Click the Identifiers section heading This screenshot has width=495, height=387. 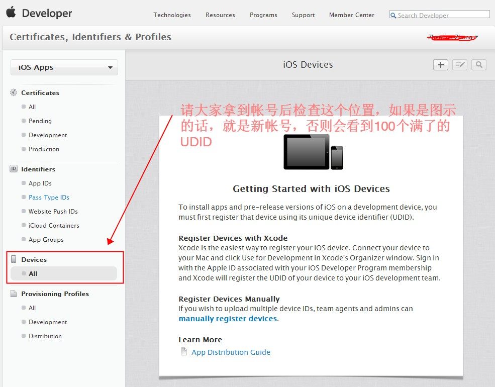tap(38, 169)
